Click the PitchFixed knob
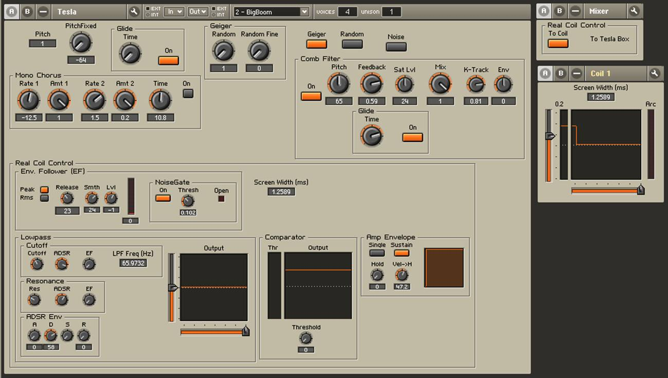Image resolution: width=668 pixels, height=378 pixels. pos(81,43)
